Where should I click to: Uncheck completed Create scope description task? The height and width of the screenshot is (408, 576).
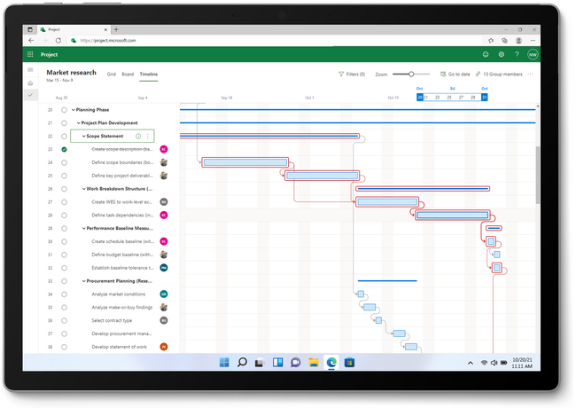click(64, 149)
